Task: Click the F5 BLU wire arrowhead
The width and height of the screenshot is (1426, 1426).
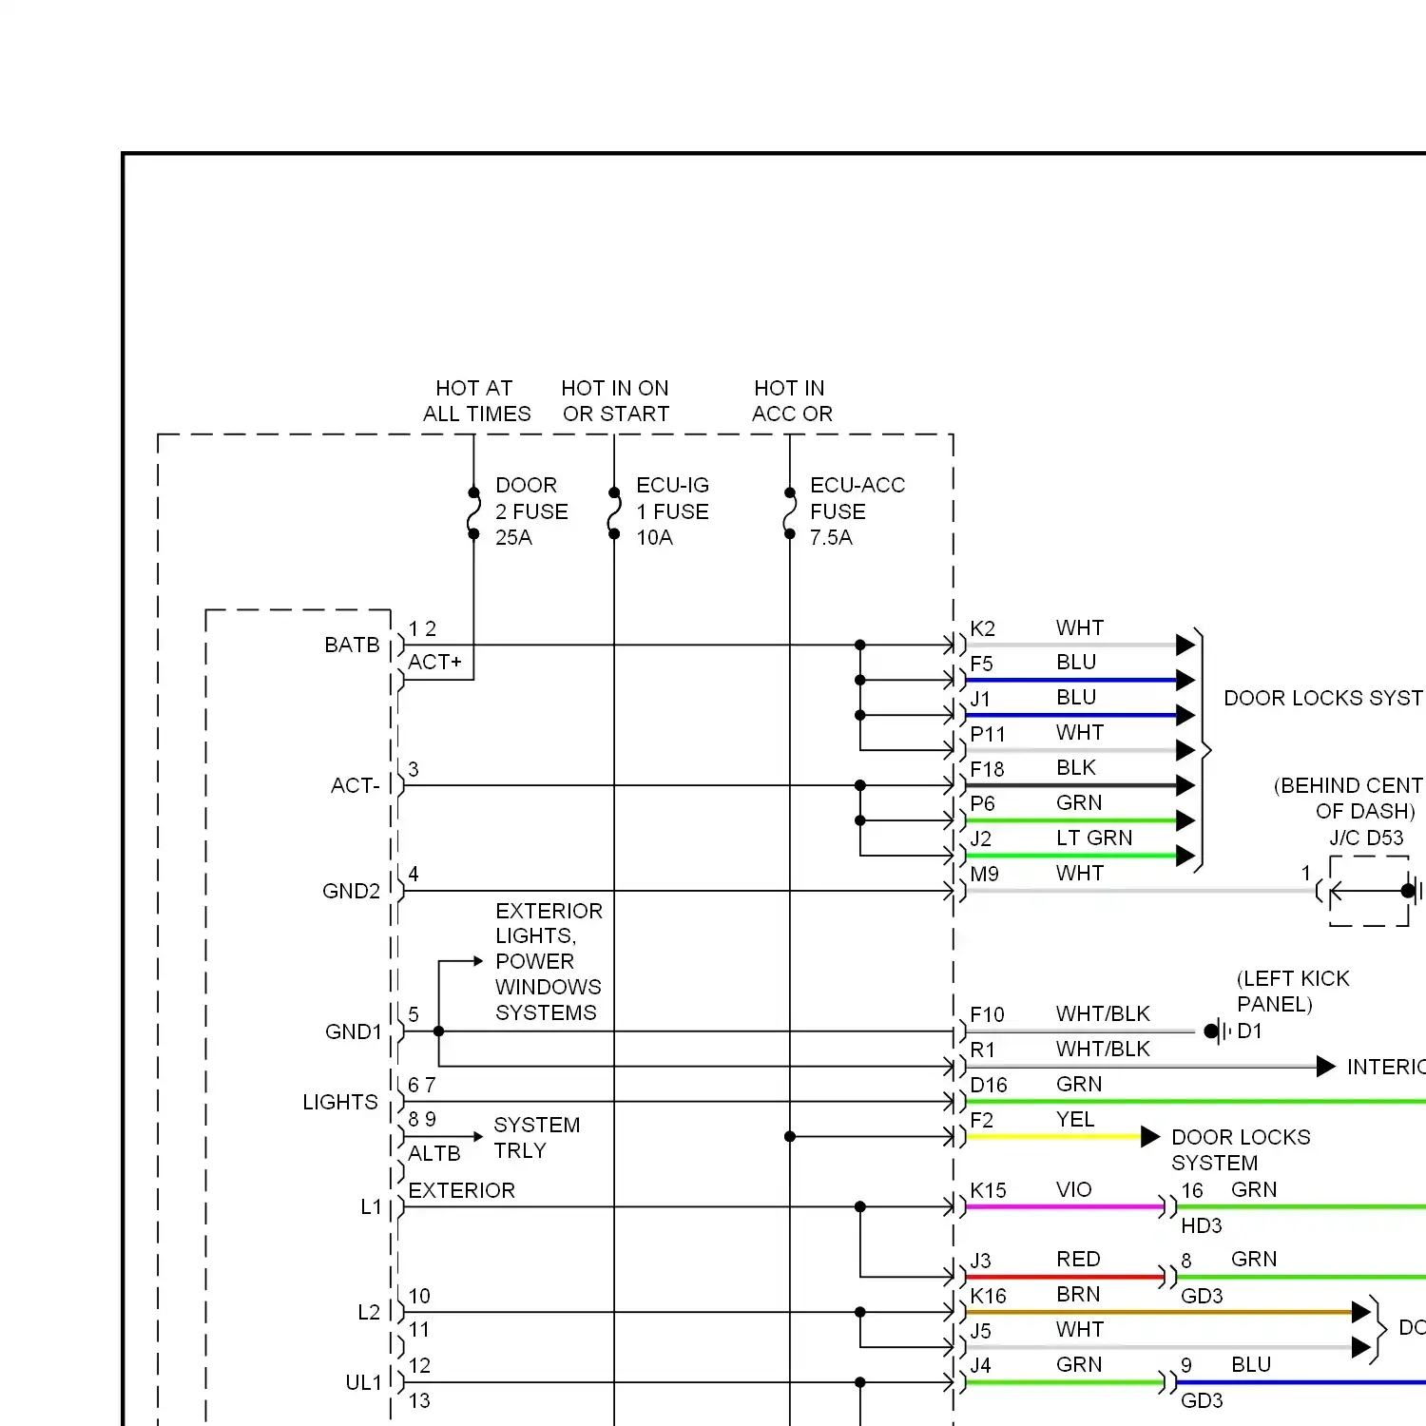Action: click(x=1185, y=681)
